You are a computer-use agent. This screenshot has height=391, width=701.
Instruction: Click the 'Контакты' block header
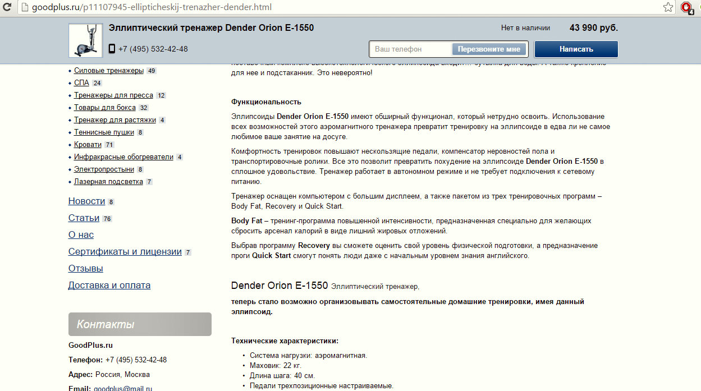[140, 324]
